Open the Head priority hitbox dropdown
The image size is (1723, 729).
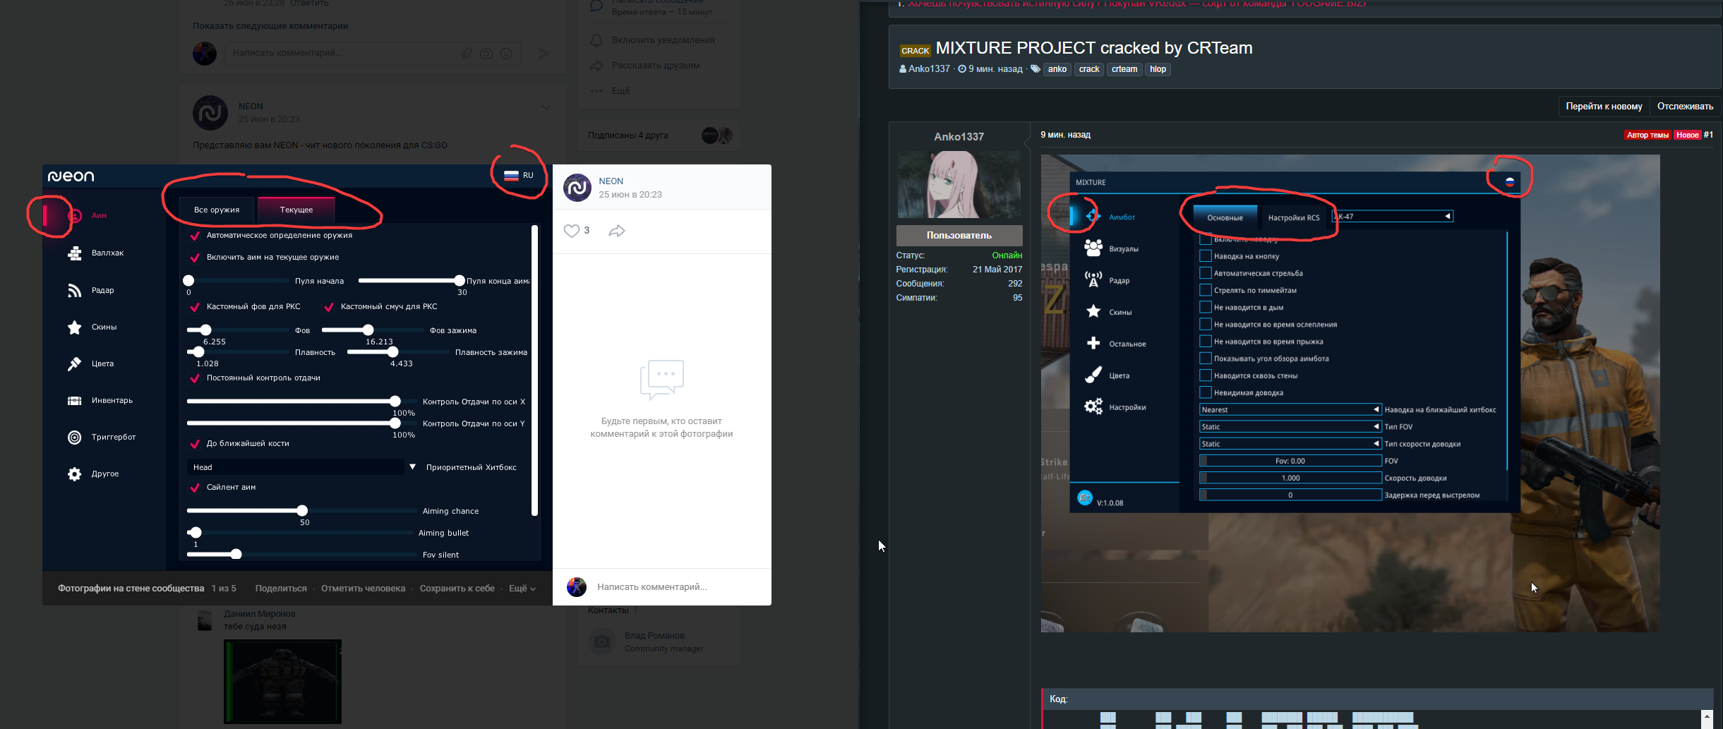(302, 467)
